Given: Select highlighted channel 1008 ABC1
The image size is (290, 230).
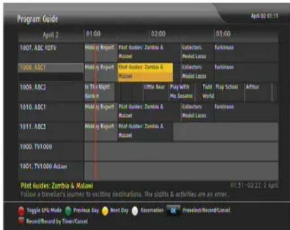Looking at the screenshot, I should click(x=51, y=72).
